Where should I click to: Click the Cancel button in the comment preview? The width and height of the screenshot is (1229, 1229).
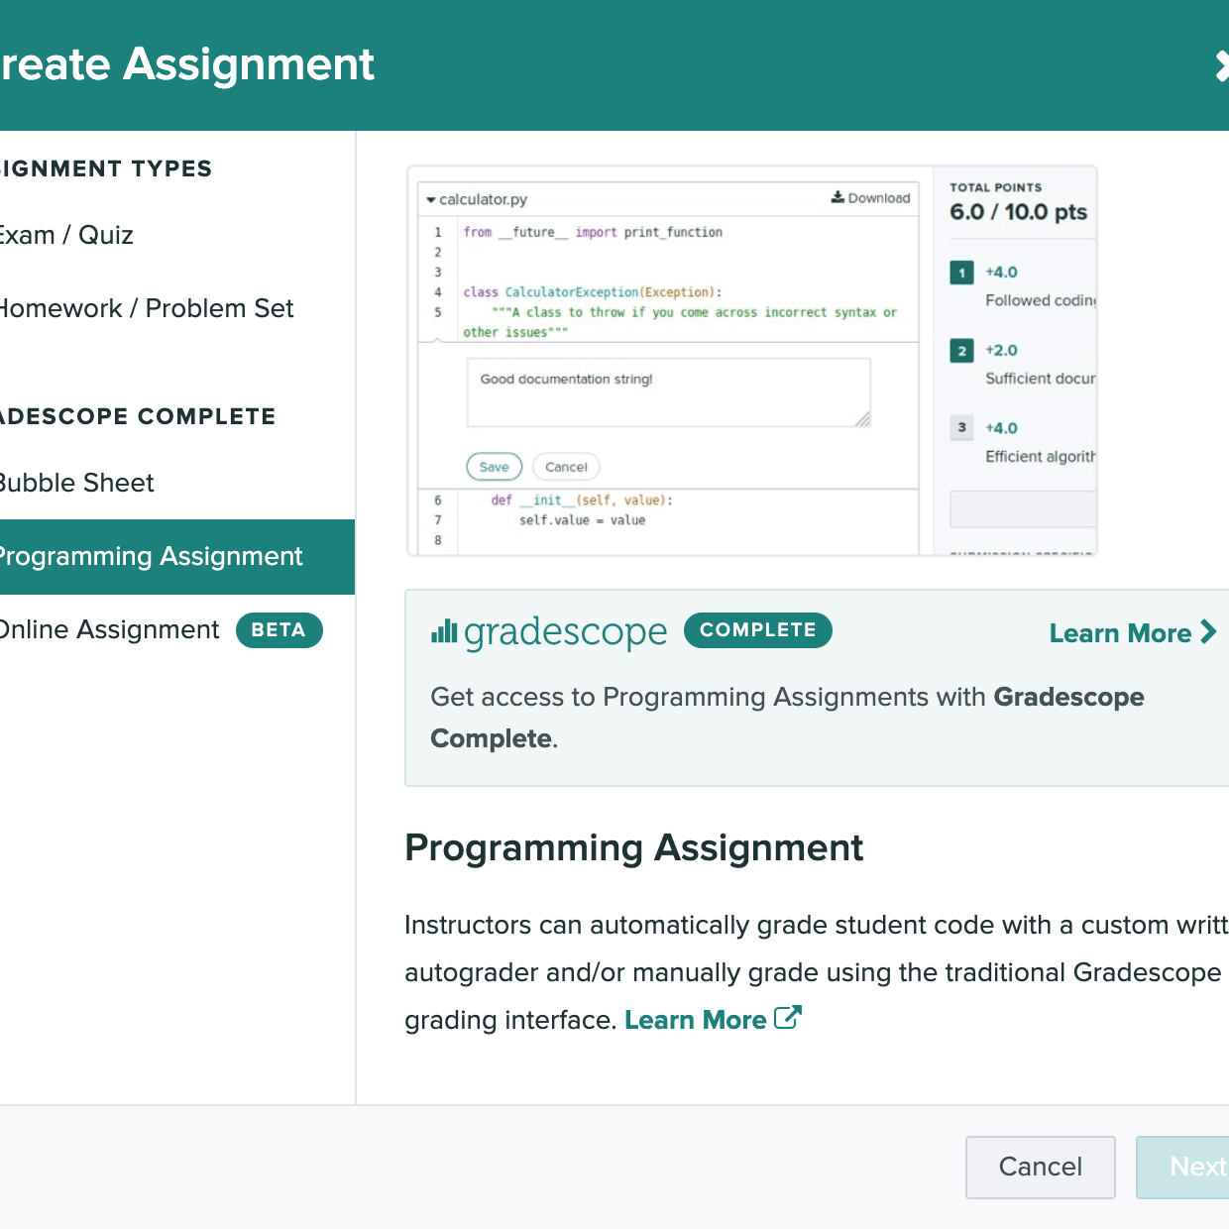point(566,467)
